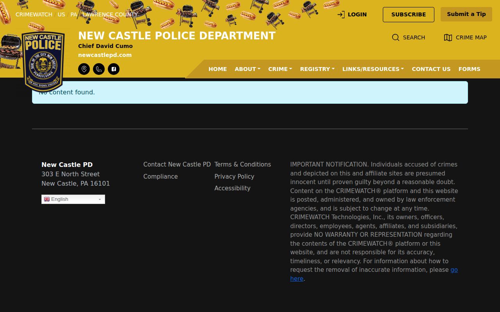Image resolution: width=500 pixels, height=312 pixels.
Task: Open the Terms & Conditions link
Action: pyautogui.click(x=243, y=165)
